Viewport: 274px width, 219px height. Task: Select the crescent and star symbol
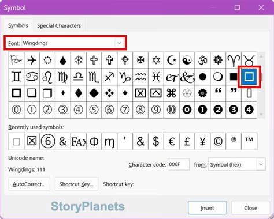point(172,60)
